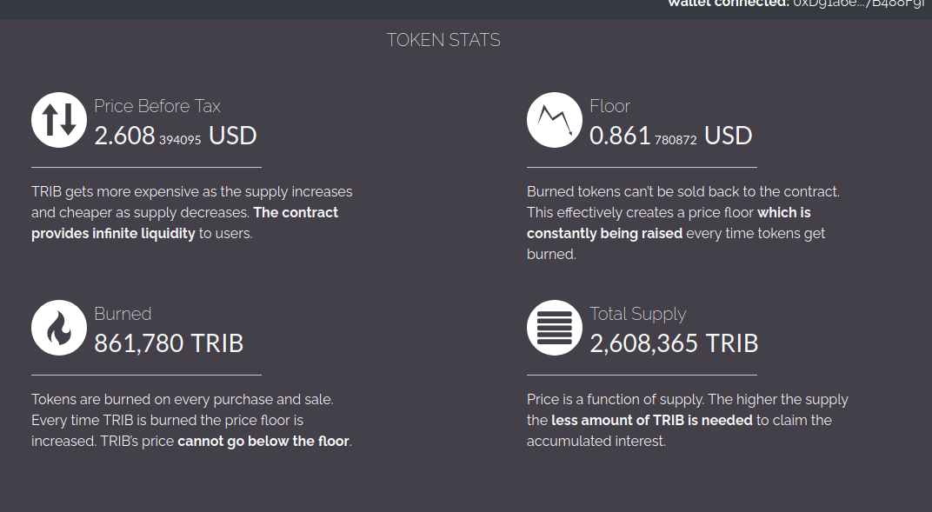Click the small 394095 price decimals
The width and height of the screenshot is (932, 512).
(180, 139)
